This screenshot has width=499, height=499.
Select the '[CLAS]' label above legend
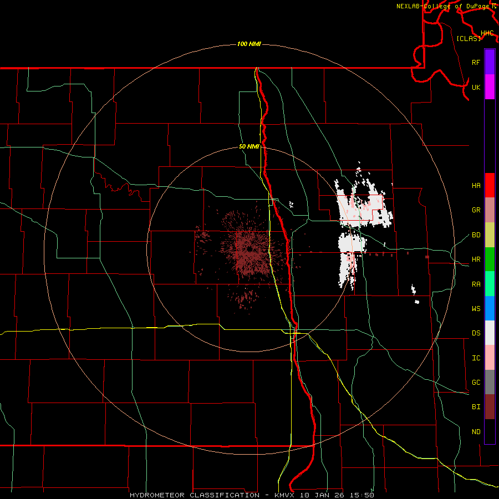click(469, 38)
